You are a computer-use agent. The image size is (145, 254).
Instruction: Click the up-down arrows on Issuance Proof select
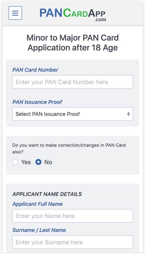[x=128, y=114]
